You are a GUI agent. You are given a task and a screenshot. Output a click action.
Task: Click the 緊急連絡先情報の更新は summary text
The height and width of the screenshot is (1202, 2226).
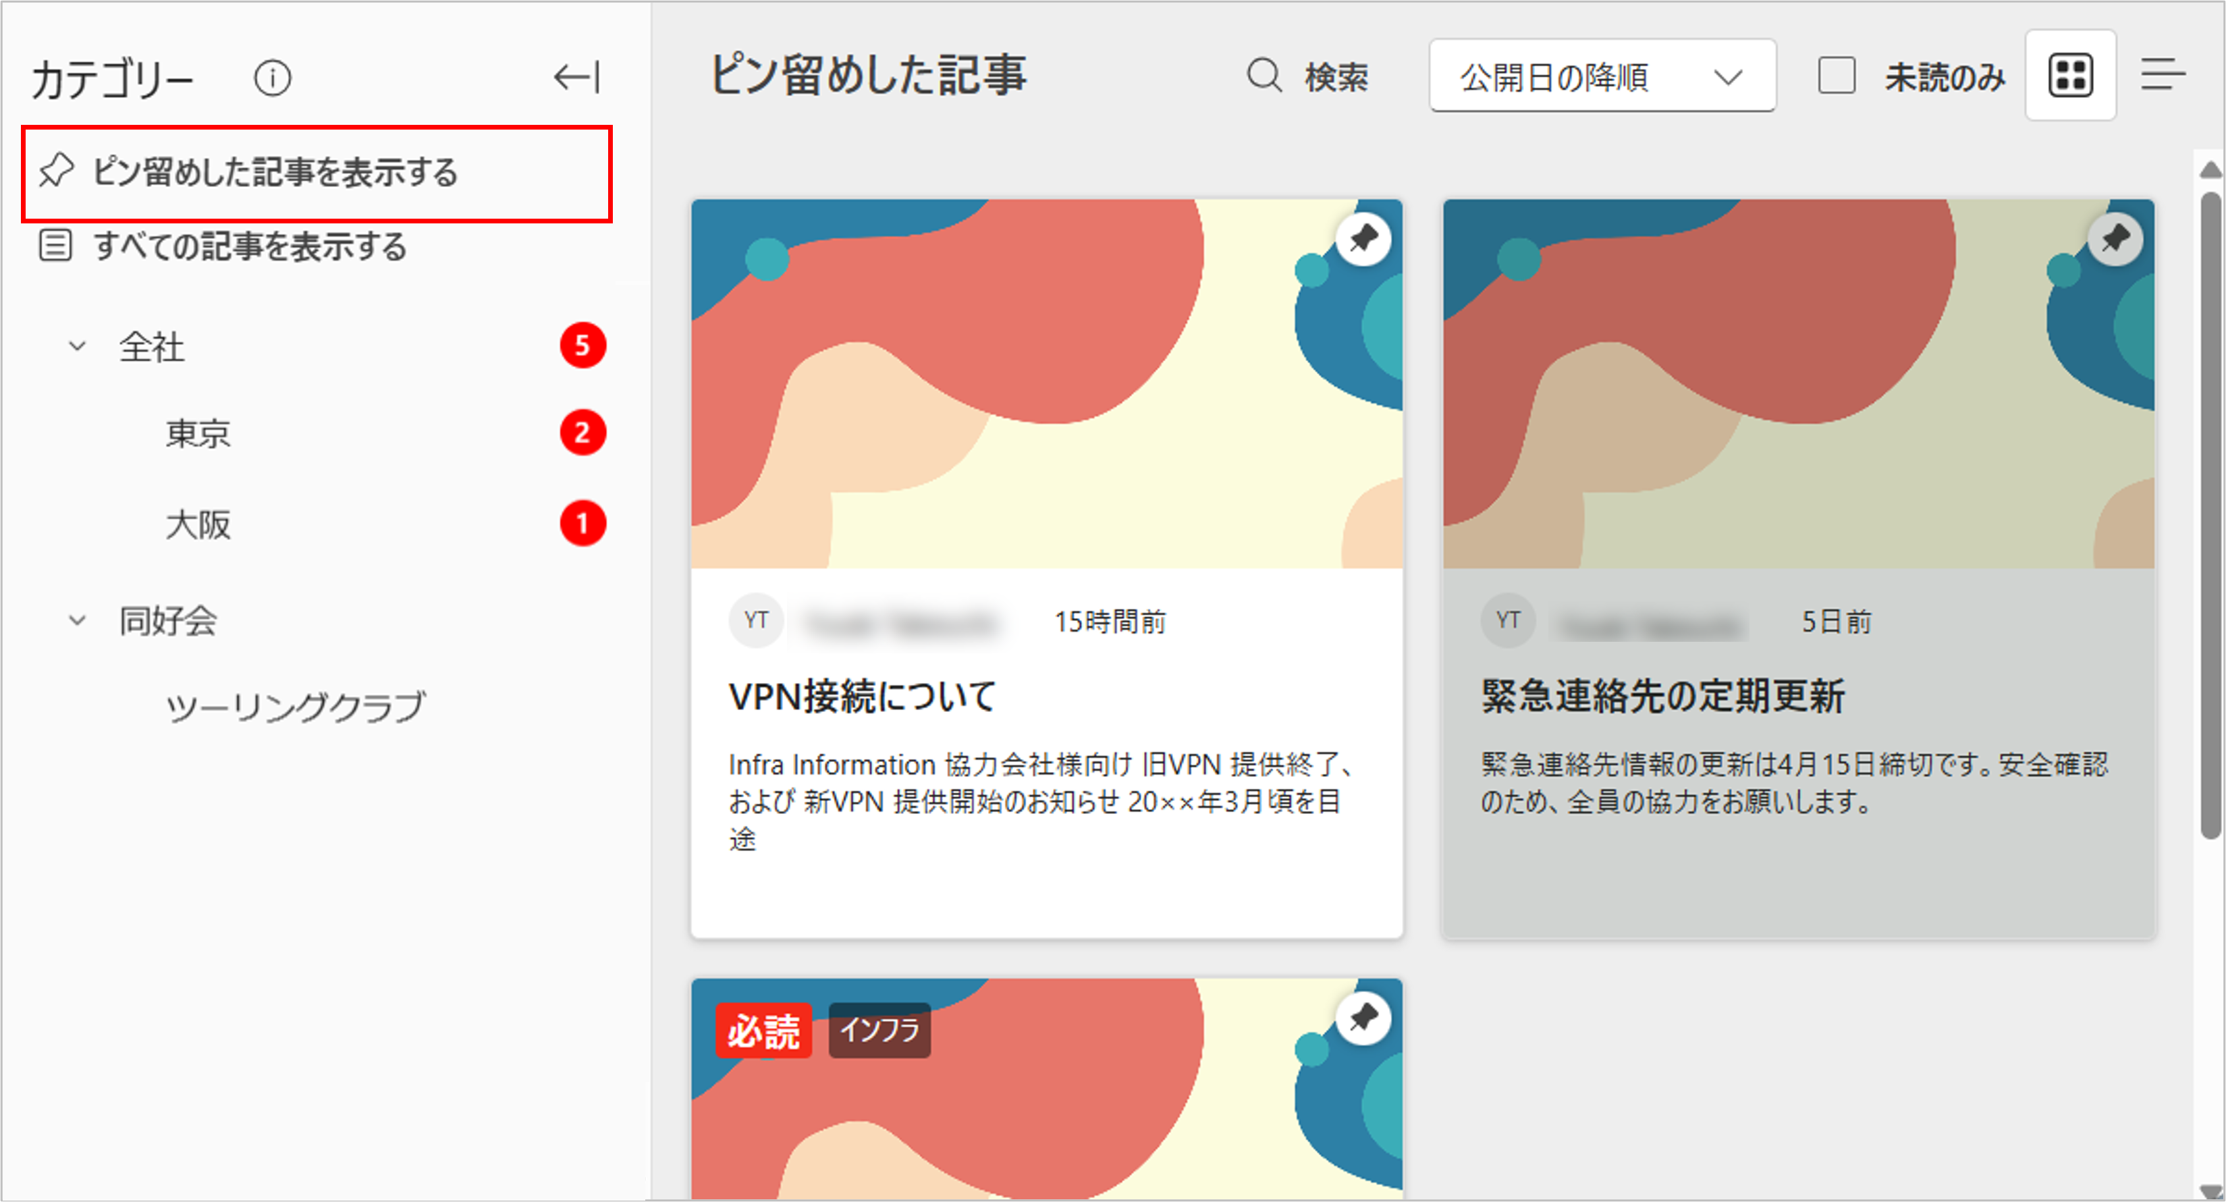point(1795,784)
